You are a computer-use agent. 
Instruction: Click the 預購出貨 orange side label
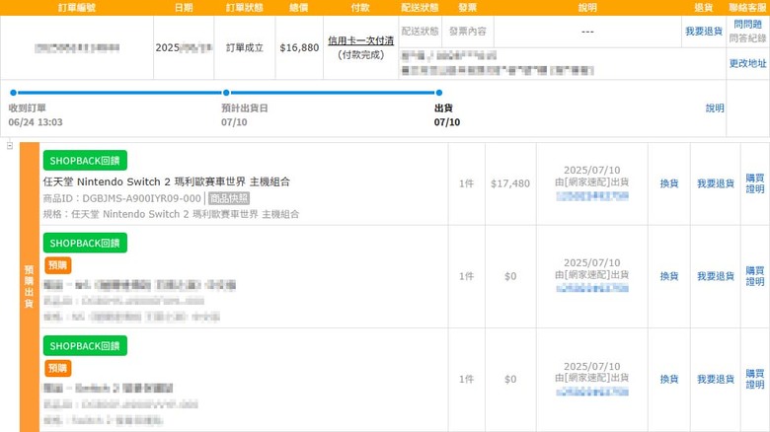(29, 287)
